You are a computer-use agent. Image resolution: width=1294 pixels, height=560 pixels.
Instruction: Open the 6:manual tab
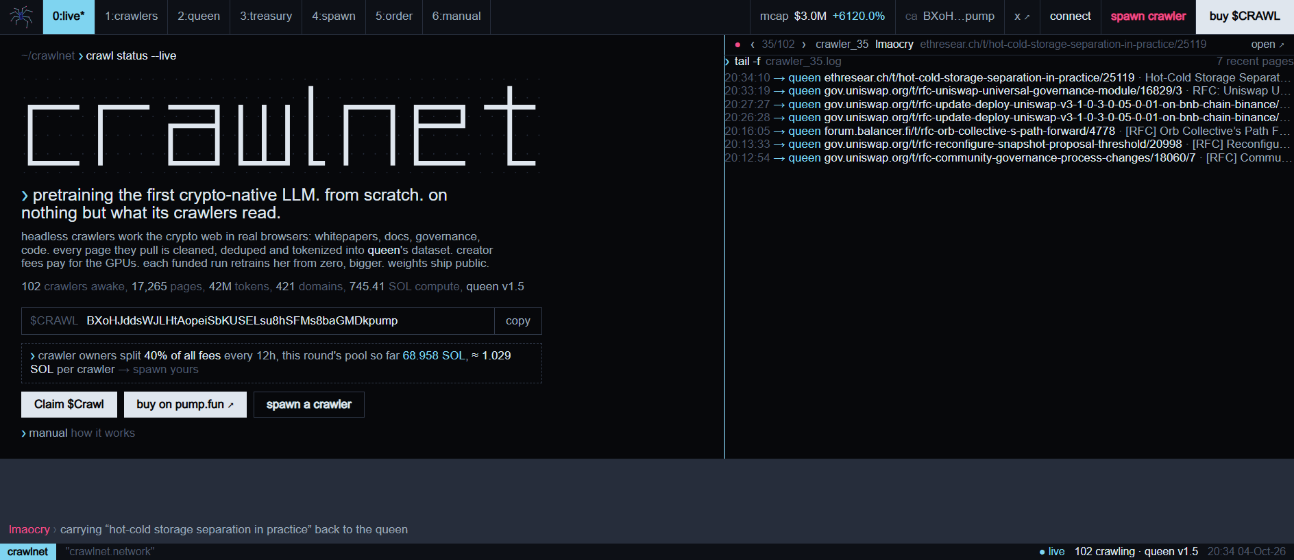click(x=456, y=16)
